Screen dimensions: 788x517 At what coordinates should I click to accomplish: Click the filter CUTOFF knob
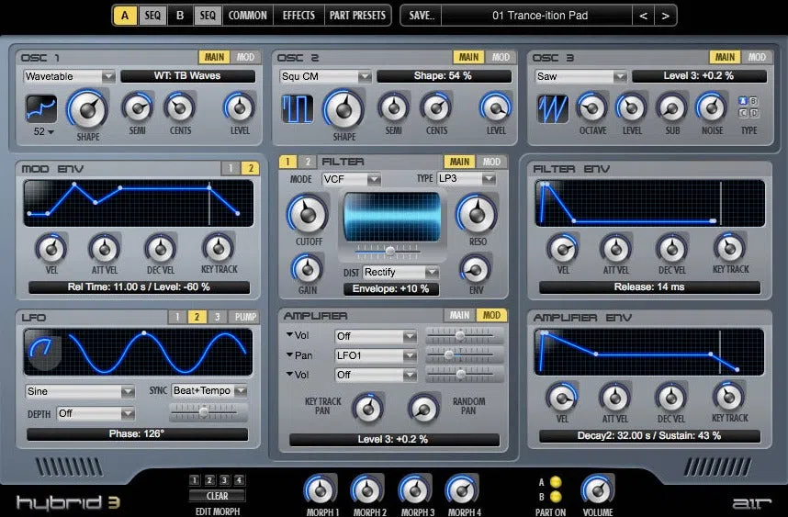308,215
